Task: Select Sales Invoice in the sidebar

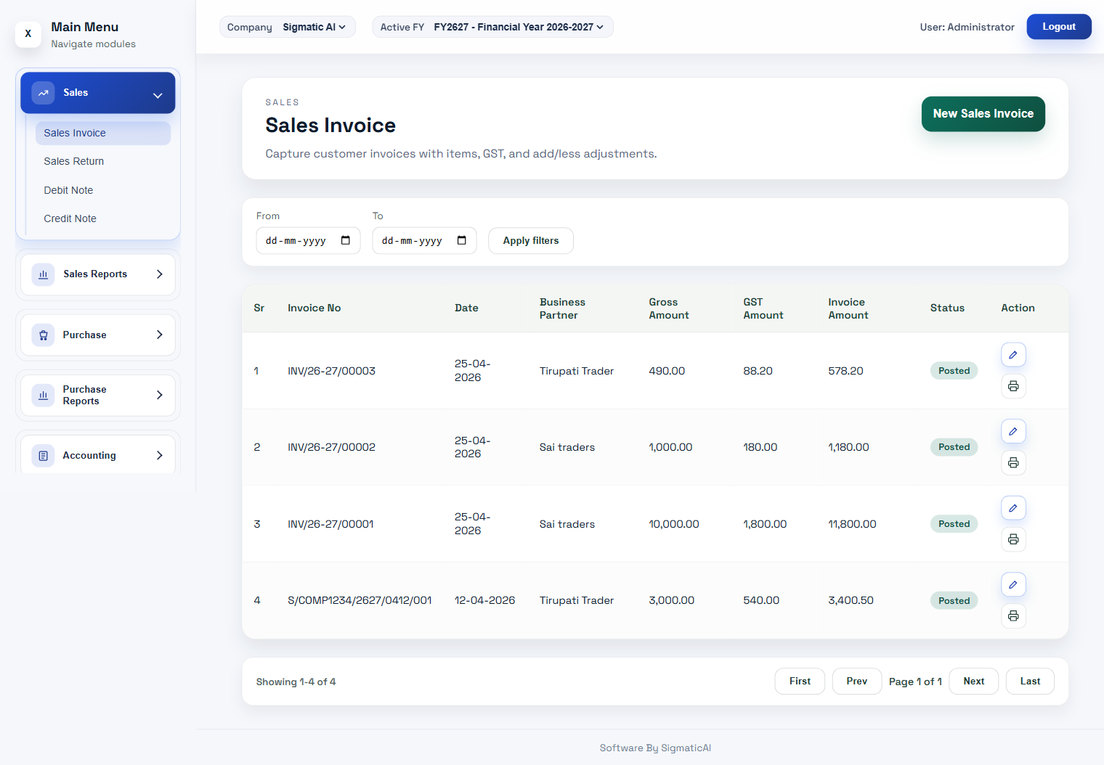Action: [x=103, y=133]
